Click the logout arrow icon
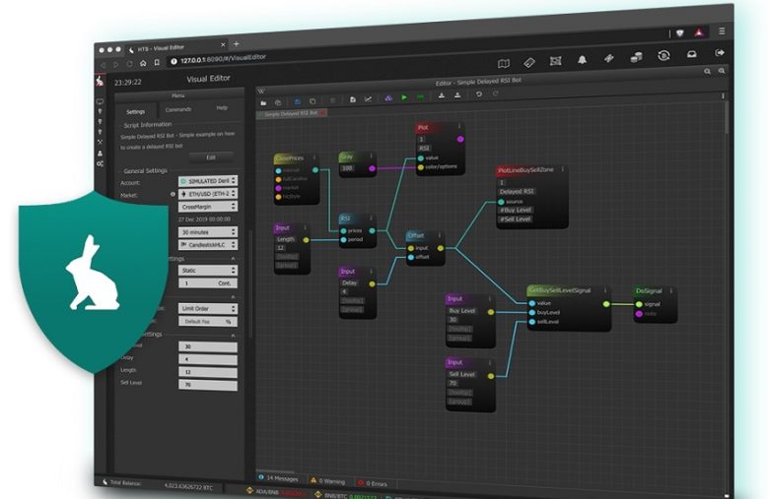Viewport: 769px width, 499px height. pyautogui.click(x=720, y=52)
